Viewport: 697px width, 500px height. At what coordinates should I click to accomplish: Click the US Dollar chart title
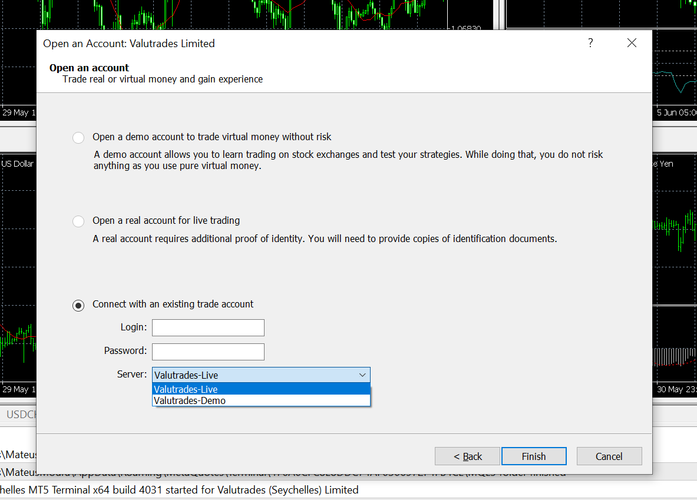click(x=17, y=164)
